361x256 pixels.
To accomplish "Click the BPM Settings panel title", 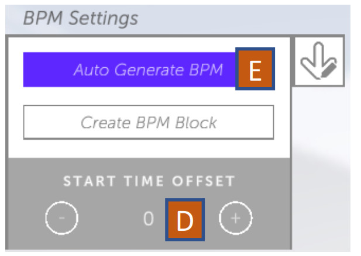I will point(81,18).
